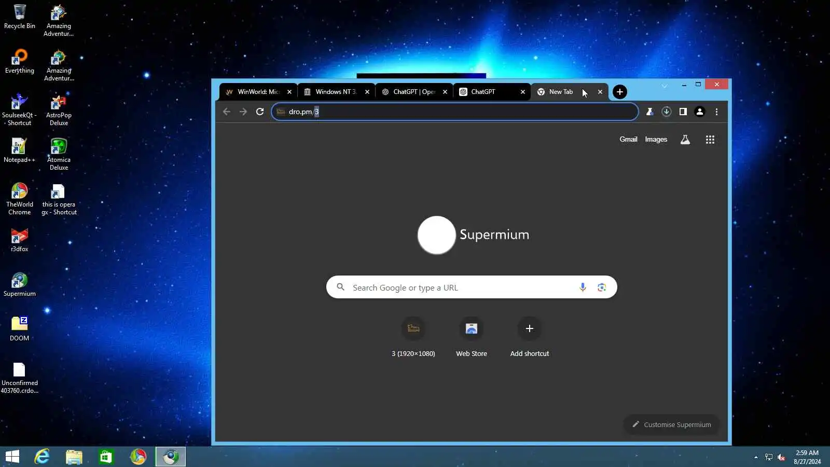The image size is (830, 467).
Task: Open the Windows Store taskbar icon
Action: pos(106,457)
